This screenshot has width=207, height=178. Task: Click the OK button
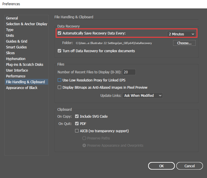click(x=161, y=166)
